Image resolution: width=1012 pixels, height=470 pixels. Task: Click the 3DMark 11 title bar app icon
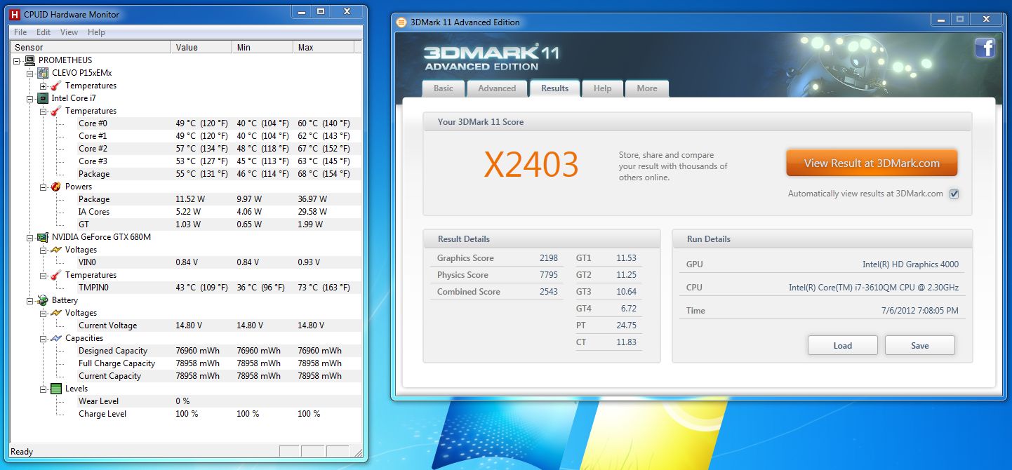click(401, 22)
